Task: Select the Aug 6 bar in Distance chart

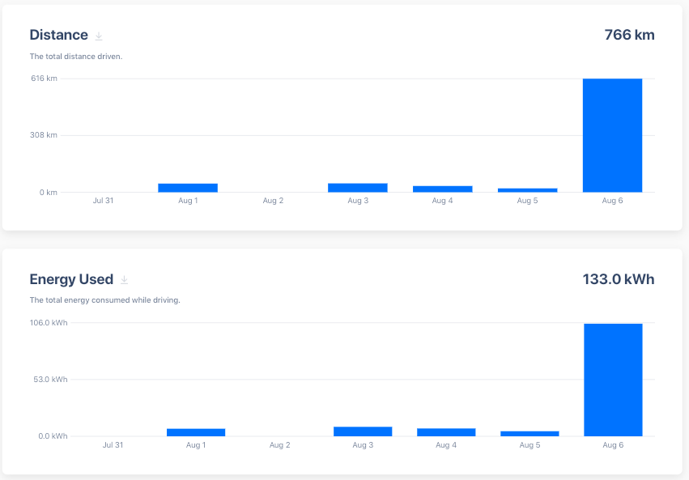Action: (x=612, y=135)
